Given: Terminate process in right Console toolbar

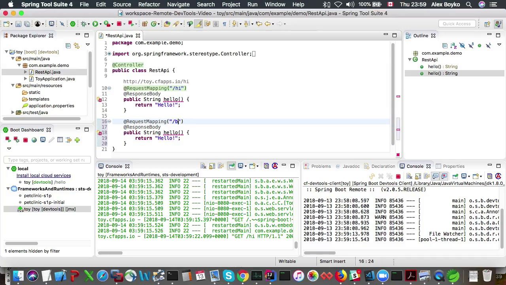Looking at the screenshot, I should pos(398,176).
